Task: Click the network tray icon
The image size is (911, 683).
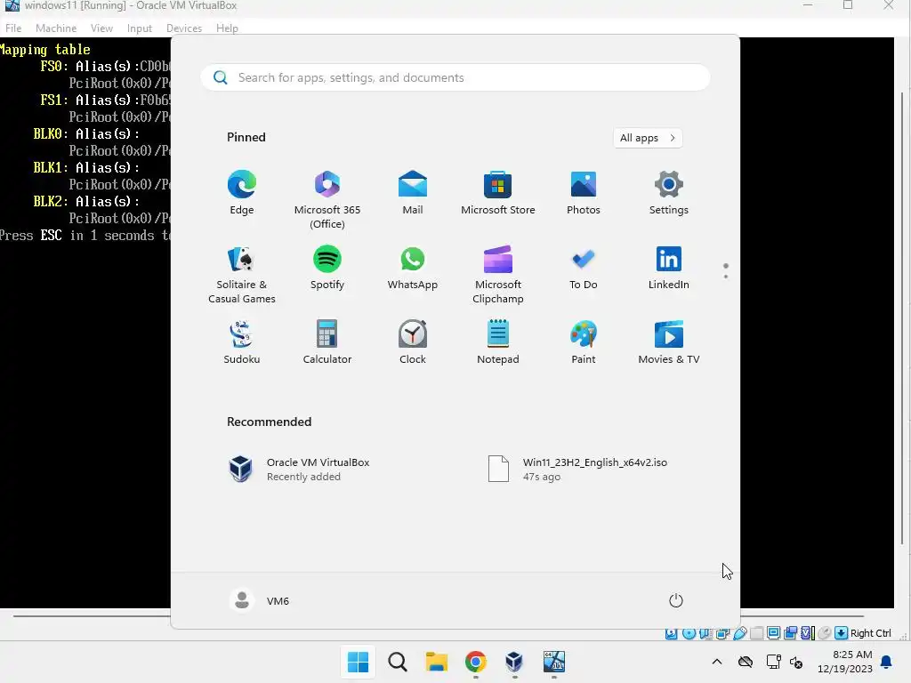Action: tap(774, 662)
